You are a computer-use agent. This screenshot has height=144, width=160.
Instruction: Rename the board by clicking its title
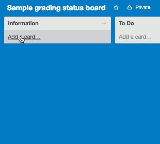pyautogui.click(x=56, y=8)
